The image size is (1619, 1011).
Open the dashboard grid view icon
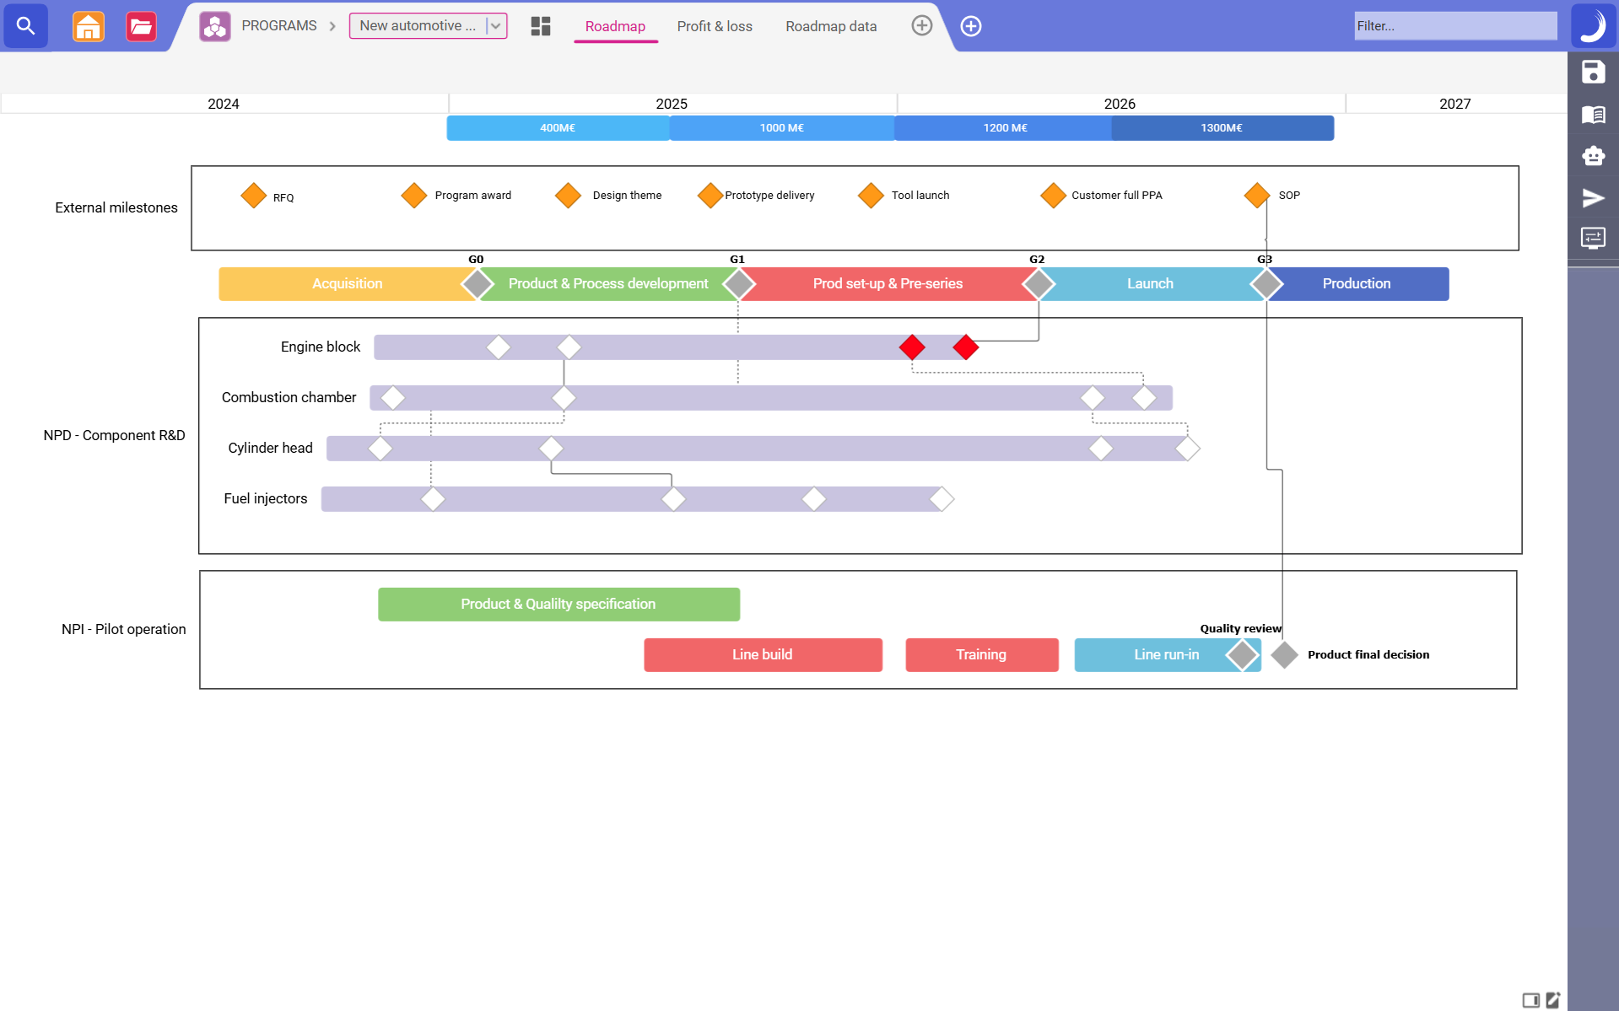point(541,26)
